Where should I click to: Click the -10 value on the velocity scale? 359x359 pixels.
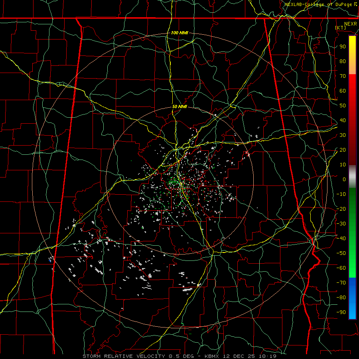[341, 194]
